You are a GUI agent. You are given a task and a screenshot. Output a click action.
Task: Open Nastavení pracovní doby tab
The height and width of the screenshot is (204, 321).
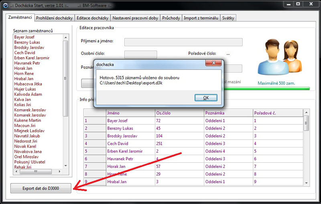135,18
